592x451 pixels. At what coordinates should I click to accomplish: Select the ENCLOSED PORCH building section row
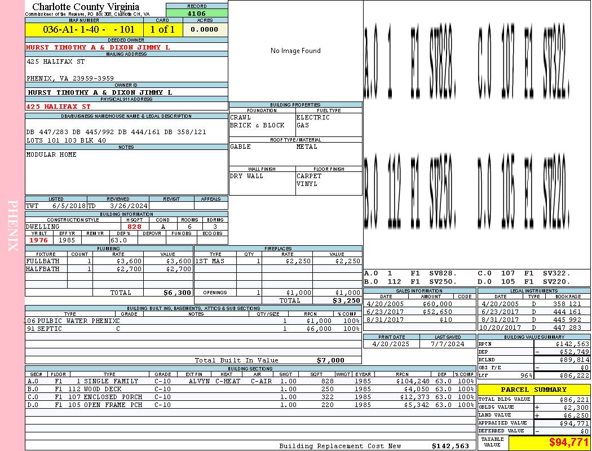(x=251, y=397)
